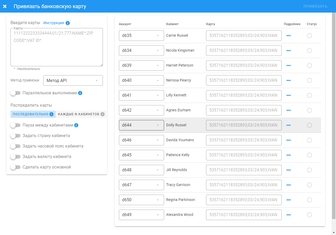
Task: Click card field for Regina Parkinson
Action: tap(244, 200)
